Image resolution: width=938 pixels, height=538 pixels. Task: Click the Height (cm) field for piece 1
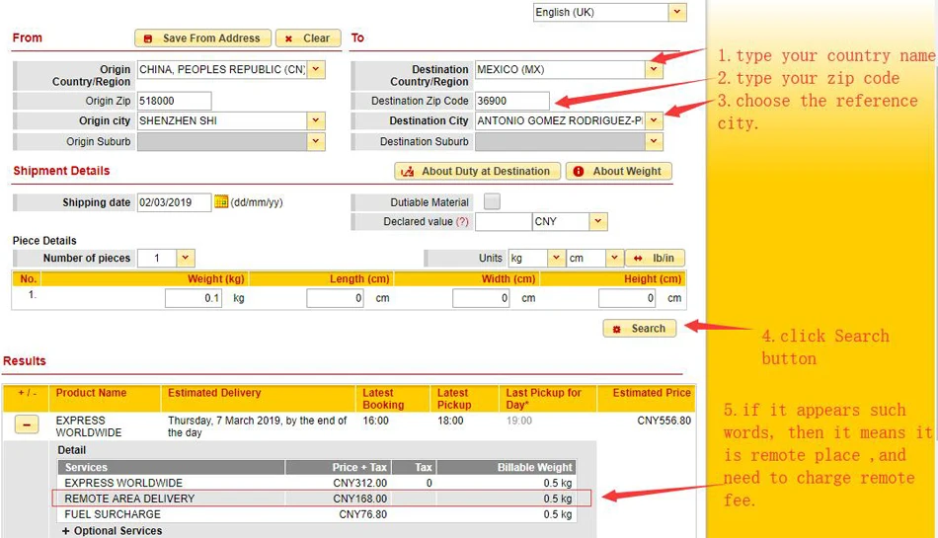click(x=627, y=298)
